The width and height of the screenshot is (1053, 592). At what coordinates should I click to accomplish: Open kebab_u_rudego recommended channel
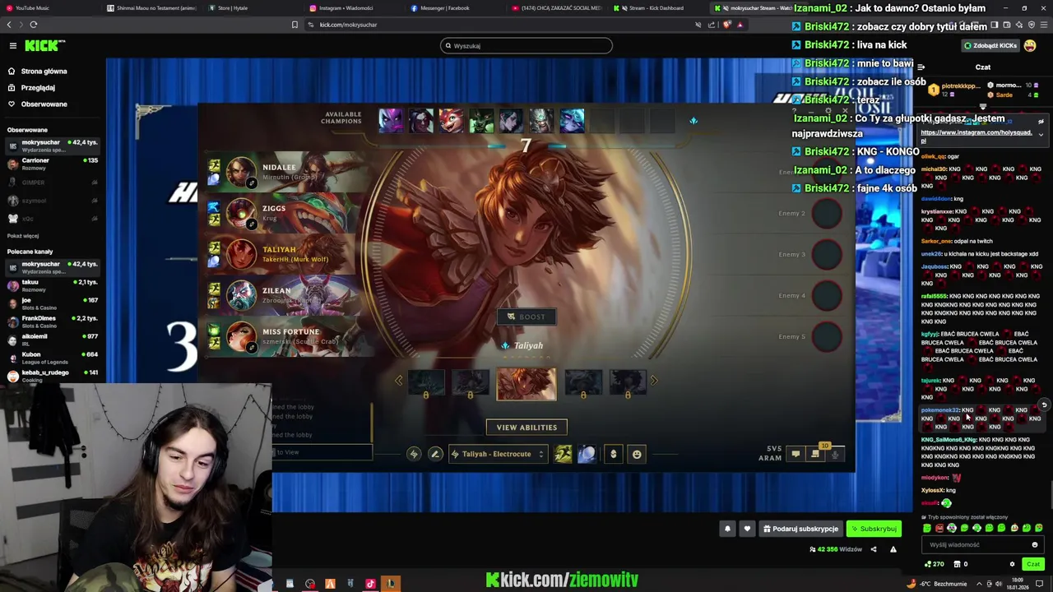pos(53,376)
